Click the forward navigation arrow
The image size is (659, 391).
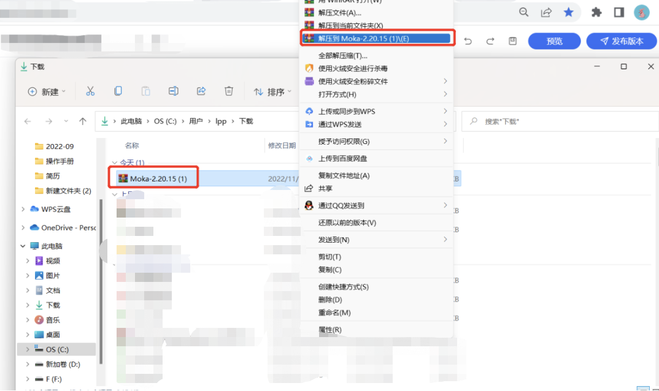pyautogui.click(x=48, y=121)
